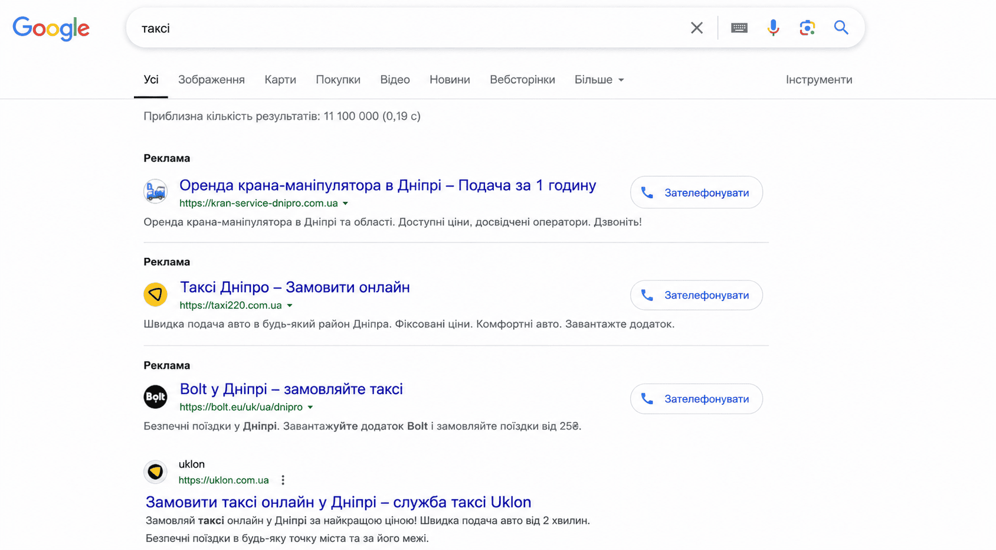The image size is (996, 550).
Task: Click the results count '11 100 000' text
Action: click(351, 116)
